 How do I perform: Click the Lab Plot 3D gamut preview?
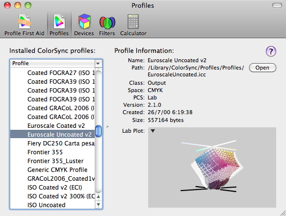tap(212, 168)
